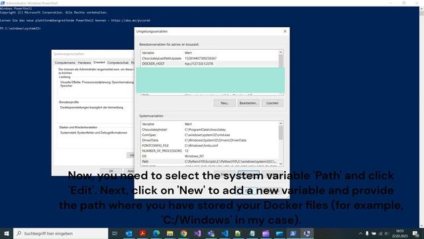Screen dimensions: 424x239
Task: Open Visual Studio (purple) from the taskbar
Action: click(197, 233)
